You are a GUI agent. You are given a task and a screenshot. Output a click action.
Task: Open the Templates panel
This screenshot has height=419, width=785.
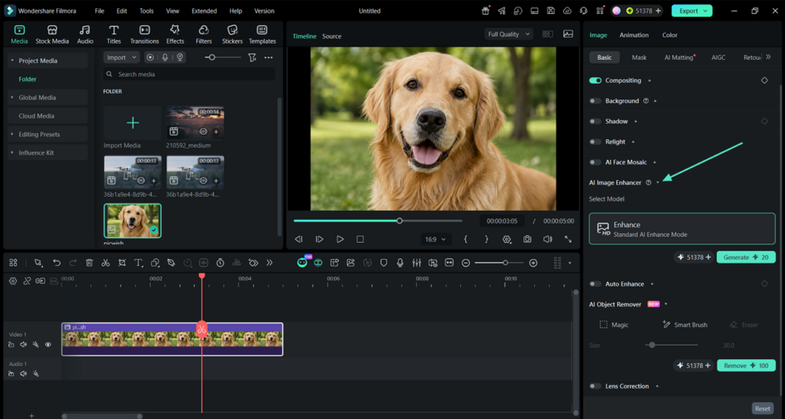pyautogui.click(x=262, y=34)
